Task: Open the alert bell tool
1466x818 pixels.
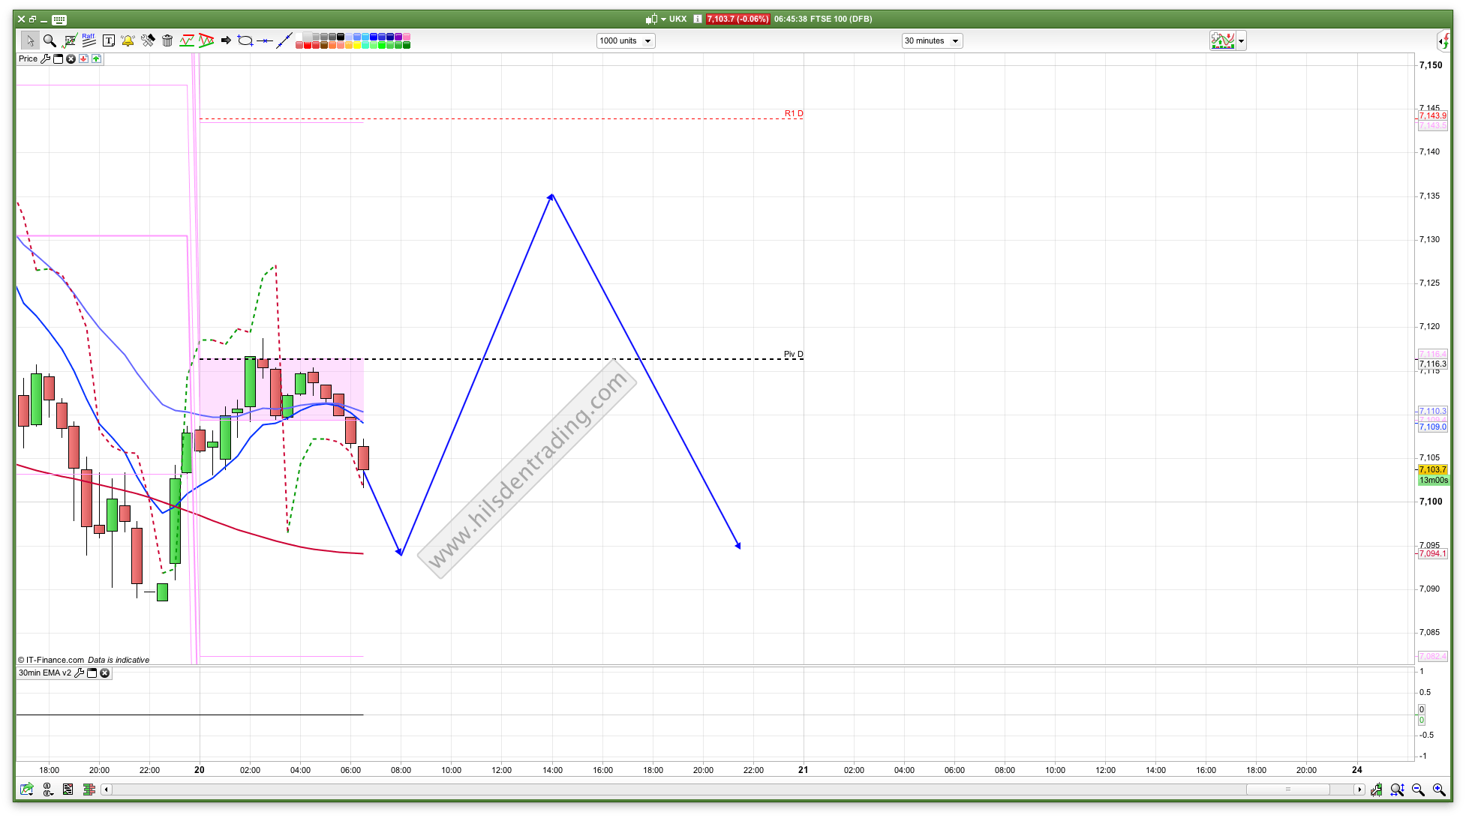Action: coord(128,40)
